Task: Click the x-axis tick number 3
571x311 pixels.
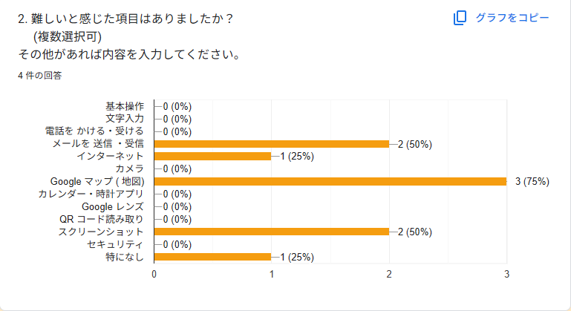Action: click(506, 274)
